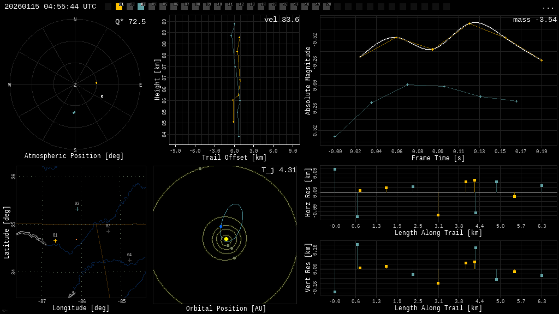This screenshot has height=314, width=559.
Task: Click the yellow Sun in orbital plot
Action: 226,239
